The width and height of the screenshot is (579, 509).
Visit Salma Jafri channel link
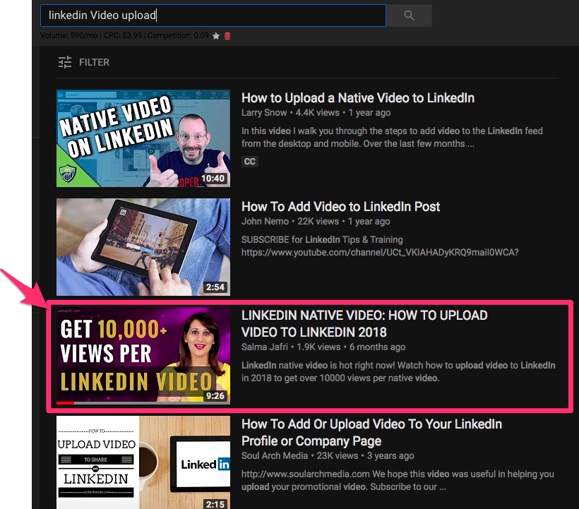point(265,347)
